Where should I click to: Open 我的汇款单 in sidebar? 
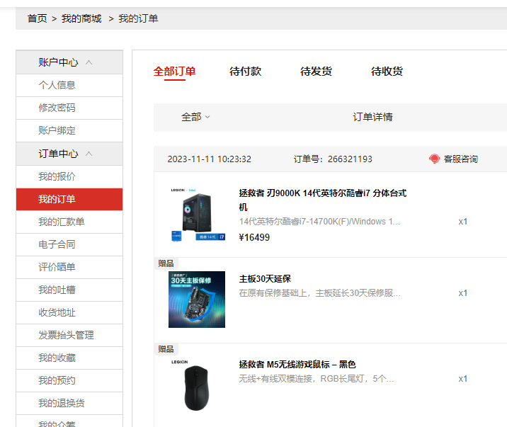[69, 222]
